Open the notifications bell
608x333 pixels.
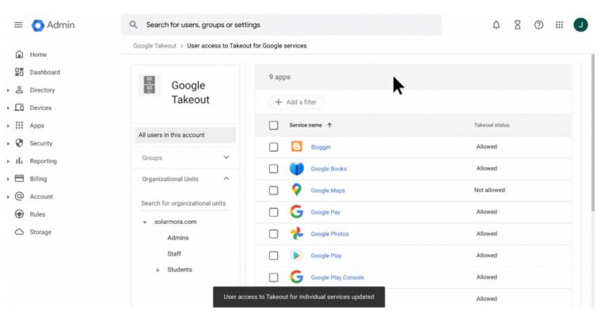(x=496, y=25)
